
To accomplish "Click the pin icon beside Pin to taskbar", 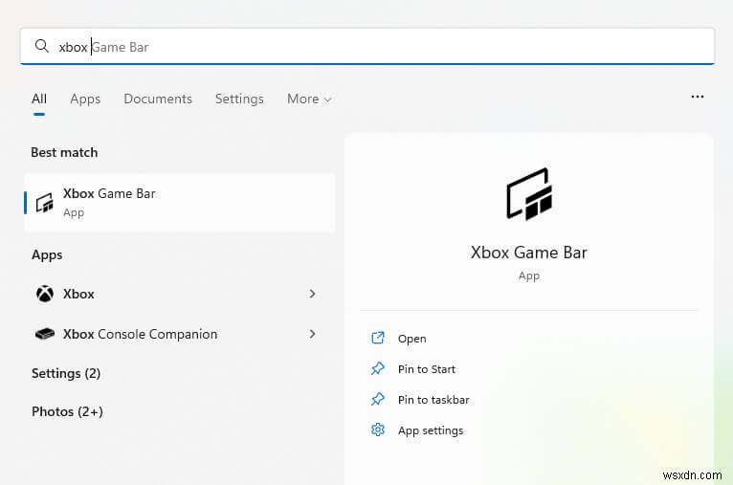I will [378, 400].
